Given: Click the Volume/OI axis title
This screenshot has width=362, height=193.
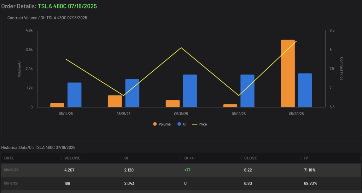Looking at the screenshot, I should point(19,69).
